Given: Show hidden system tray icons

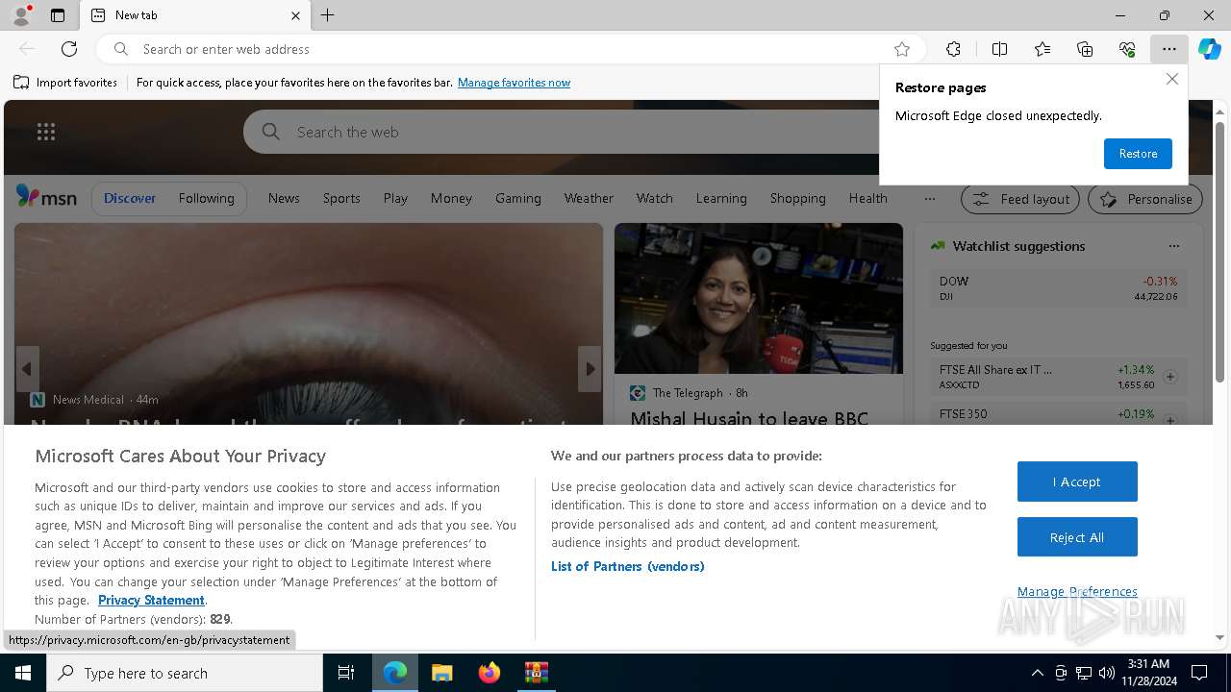Looking at the screenshot, I should pos(1037,673).
